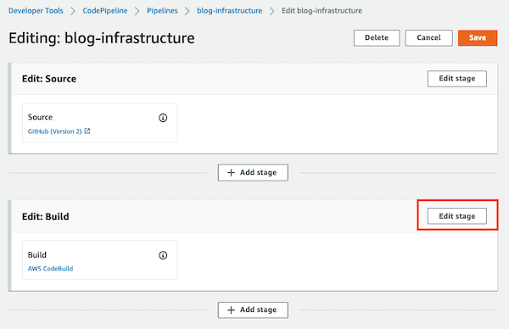
Task: Edit stage for the Build stage
Action: (x=457, y=216)
